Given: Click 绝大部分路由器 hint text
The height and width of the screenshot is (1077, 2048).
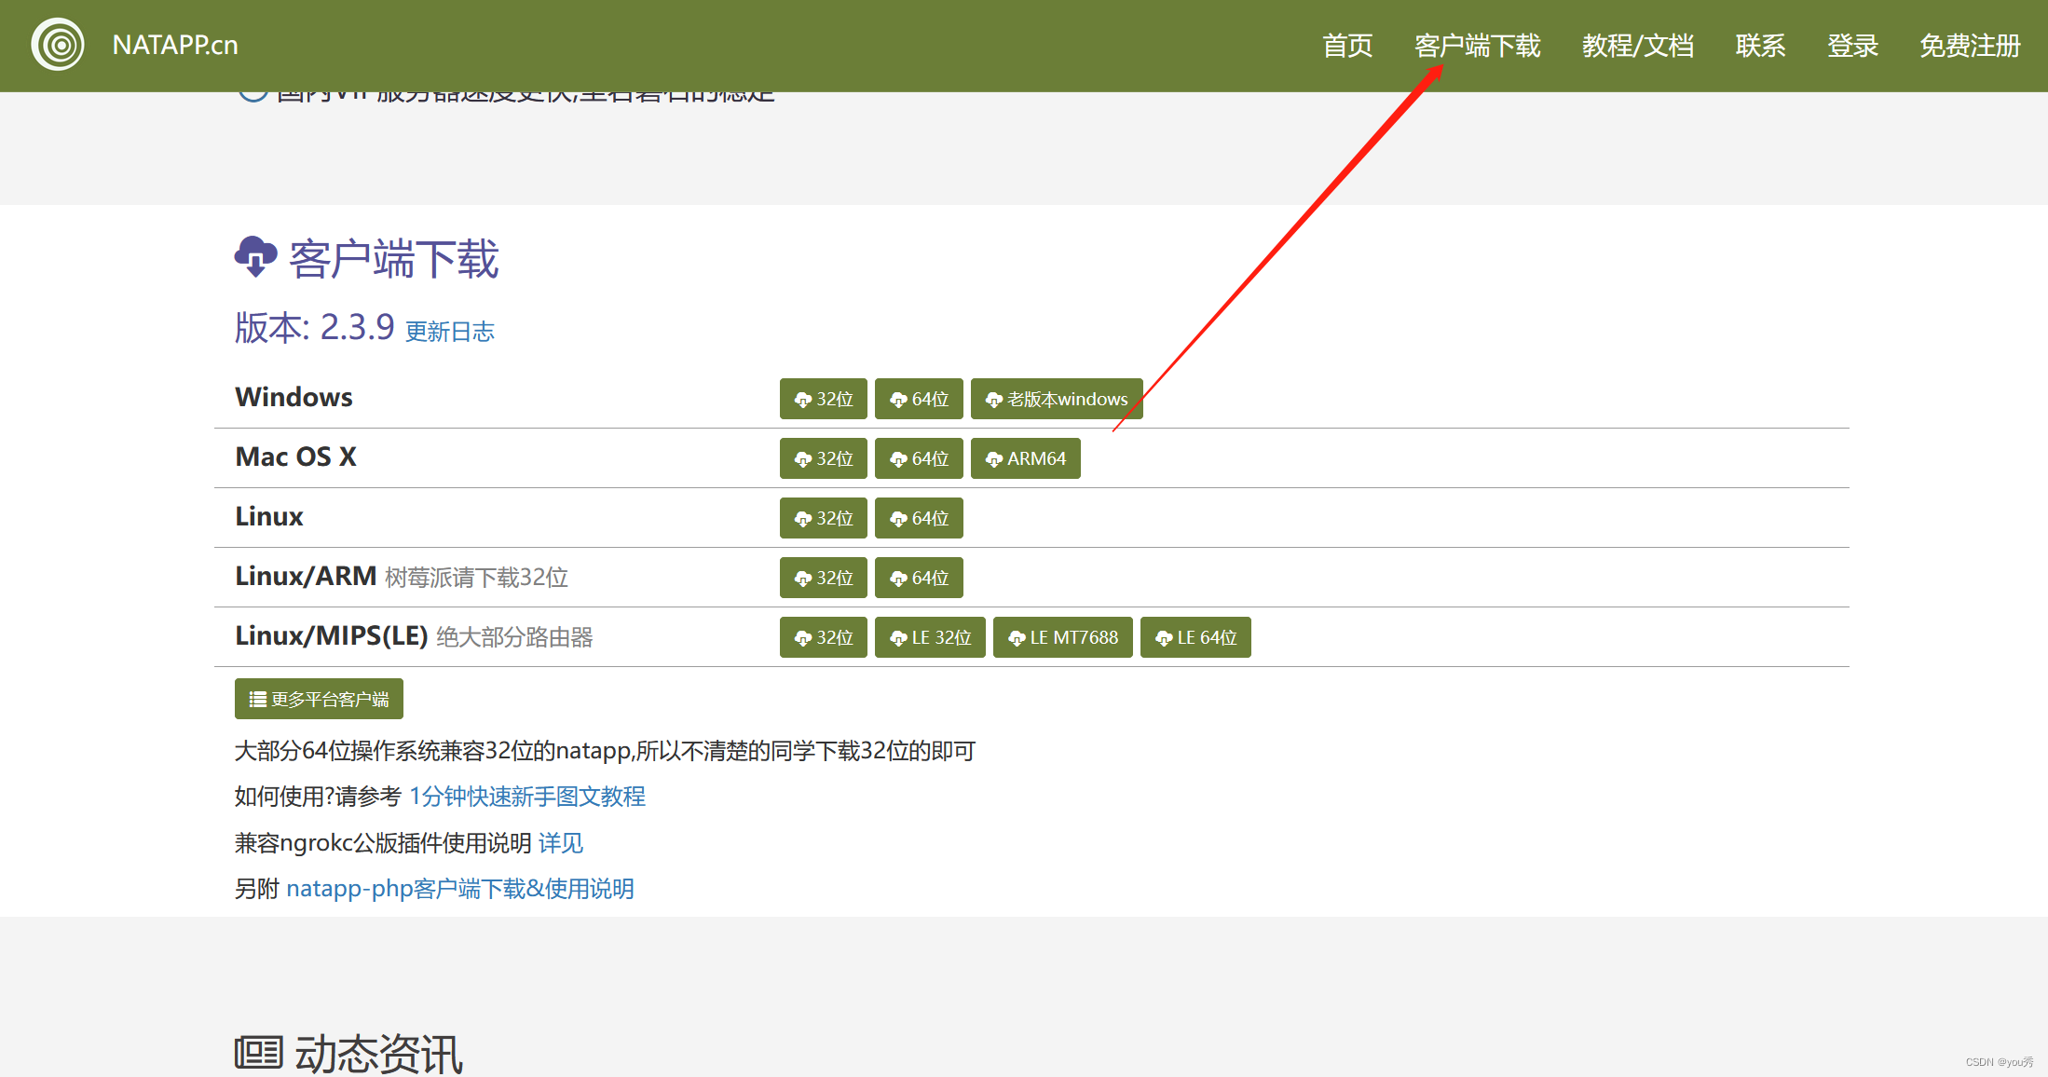Looking at the screenshot, I should [514, 637].
